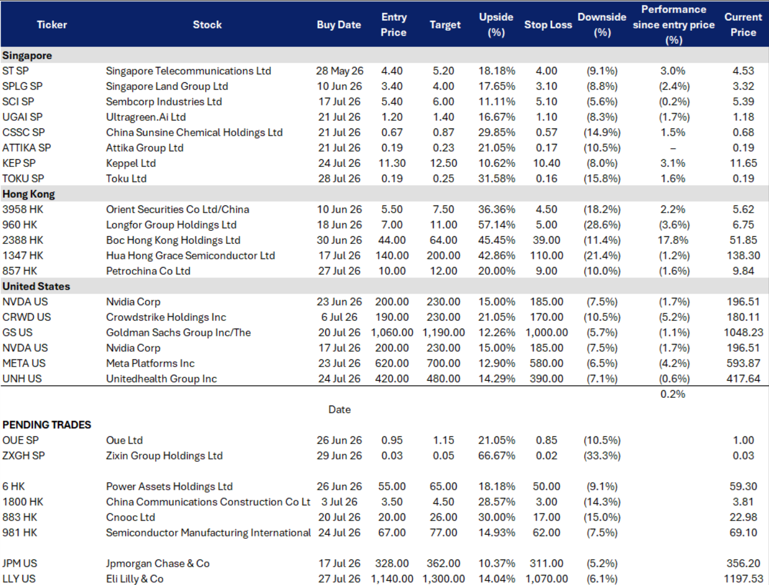Click Goldman Sachs Group Inc/The cell
This screenshot has width=769, height=585.
point(178,333)
